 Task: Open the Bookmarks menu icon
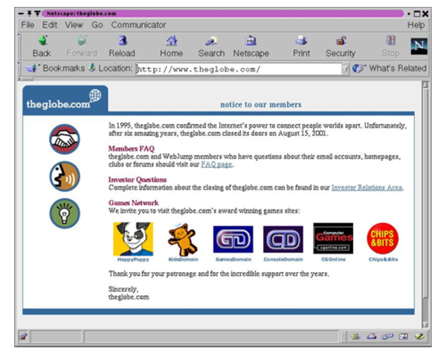pos(31,68)
